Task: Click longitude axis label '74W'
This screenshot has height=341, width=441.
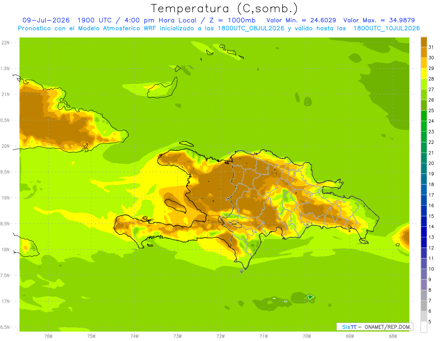Action: coord(135,336)
